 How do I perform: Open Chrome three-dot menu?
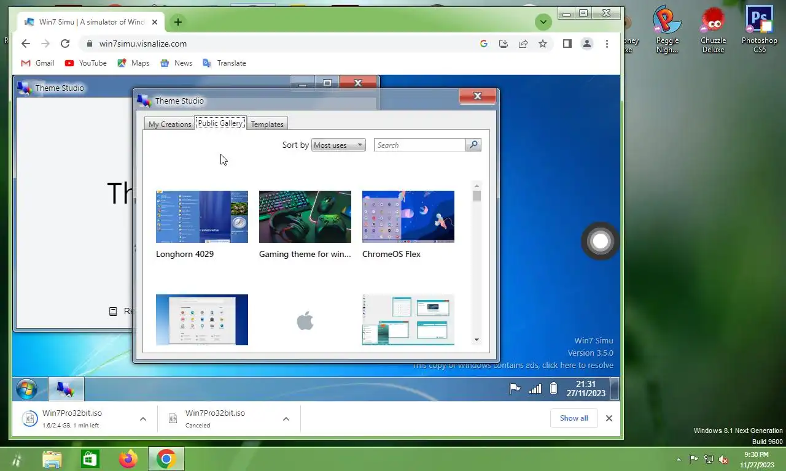coord(607,44)
